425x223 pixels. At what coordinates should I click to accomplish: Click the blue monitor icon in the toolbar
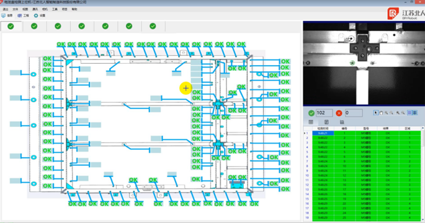[3, 15]
